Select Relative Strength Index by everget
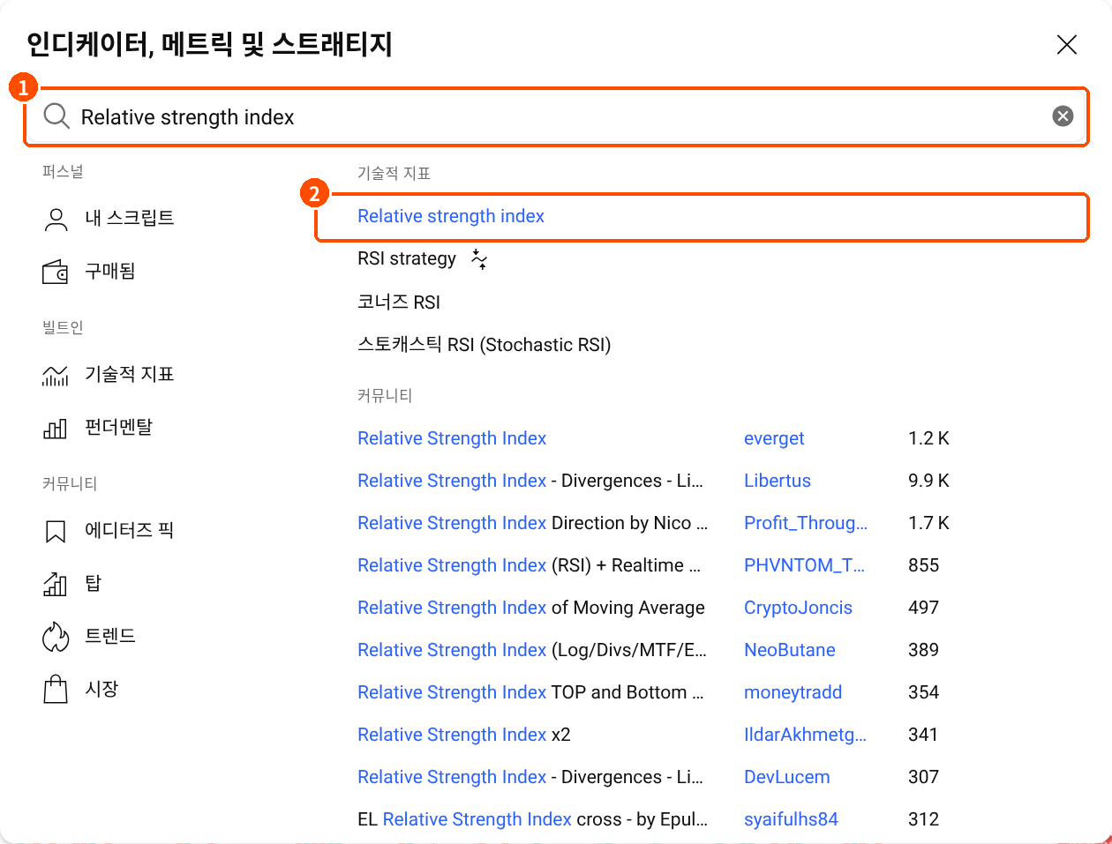 (452, 438)
